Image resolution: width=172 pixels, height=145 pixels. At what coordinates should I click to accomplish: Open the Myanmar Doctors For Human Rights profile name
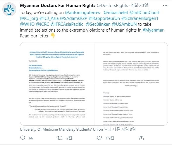[x=58, y=6]
